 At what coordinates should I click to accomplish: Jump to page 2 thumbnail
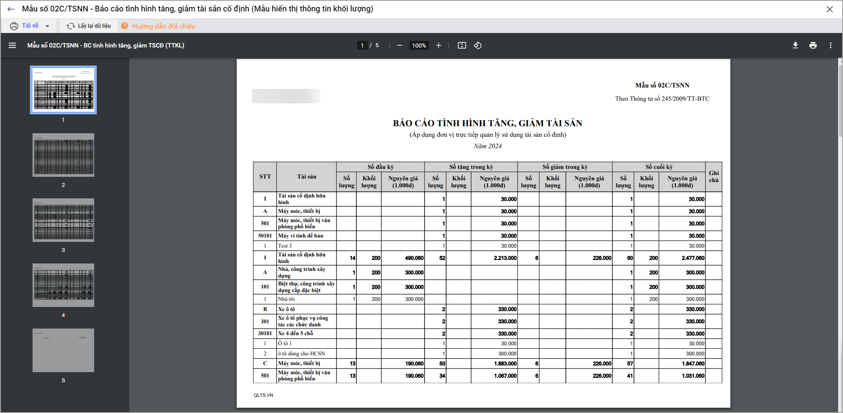(63, 155)
